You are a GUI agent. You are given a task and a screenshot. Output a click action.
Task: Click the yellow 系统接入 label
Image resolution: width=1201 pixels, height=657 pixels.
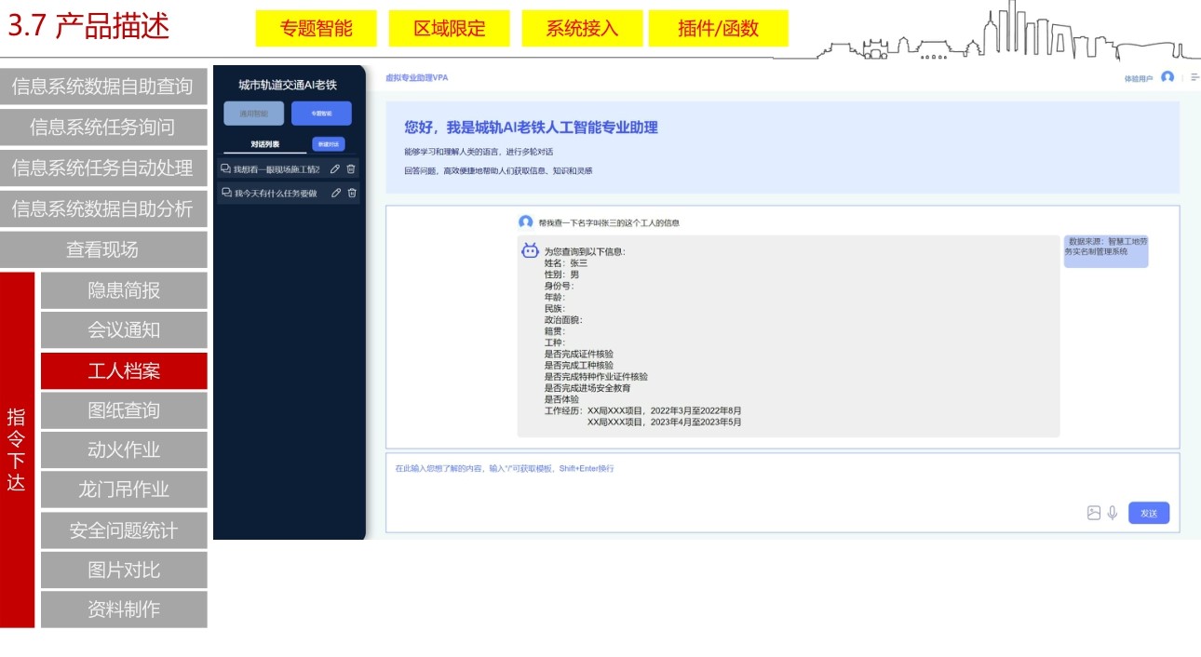[583, 29]
